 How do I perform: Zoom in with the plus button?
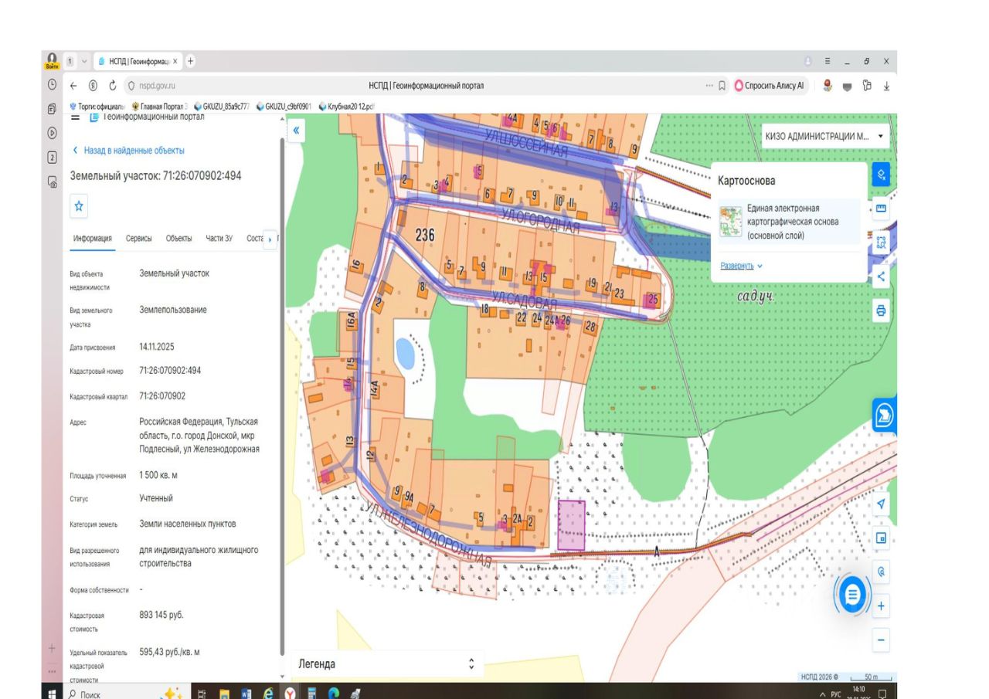[x=882, y=606]
